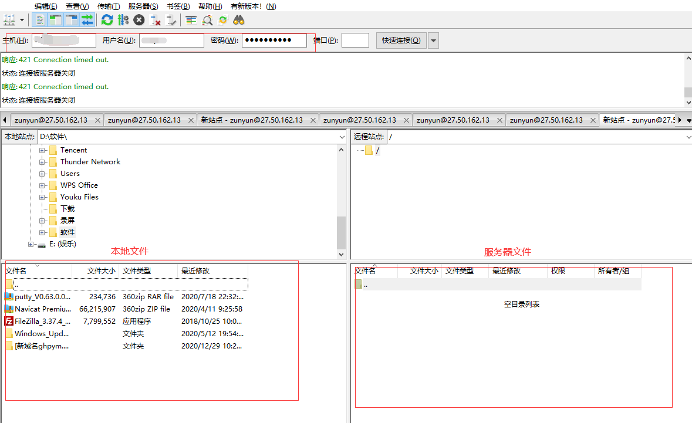The height and width of the screenshot is (423, 692).
Task: Sort local files by 最近修改 column
Action: point(195,270)
